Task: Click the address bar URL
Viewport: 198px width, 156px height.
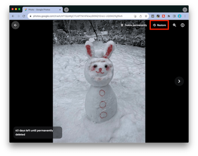Action: (x=78, y=16)
